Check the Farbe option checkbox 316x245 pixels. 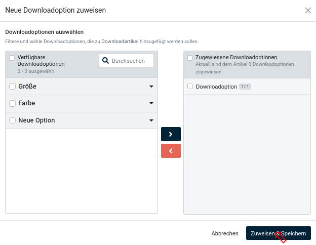13,103
